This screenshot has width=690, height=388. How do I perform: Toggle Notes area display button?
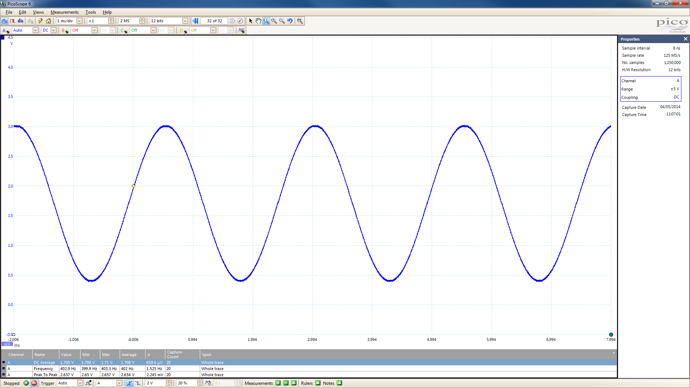pos(340,383)
